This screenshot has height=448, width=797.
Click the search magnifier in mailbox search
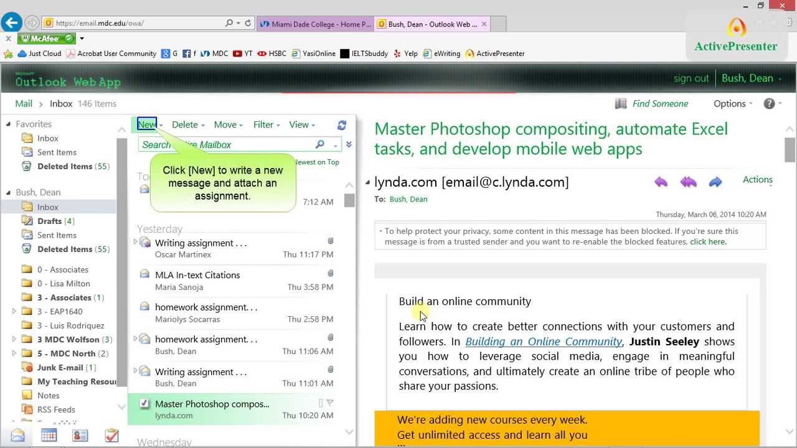[x=320, y=144]
